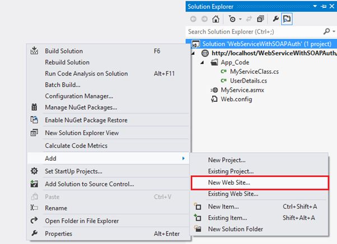
Task: Select MyServiceClass.cs file
Action: 249,72
